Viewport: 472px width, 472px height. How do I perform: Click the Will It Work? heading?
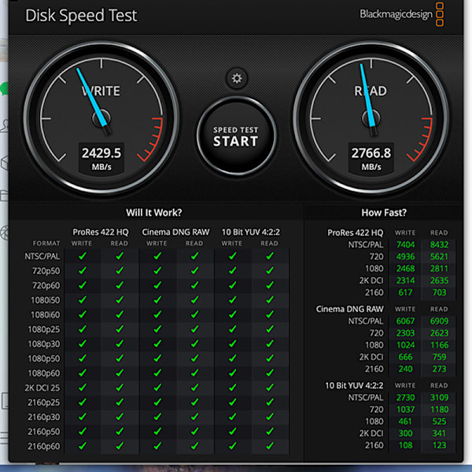154,212
